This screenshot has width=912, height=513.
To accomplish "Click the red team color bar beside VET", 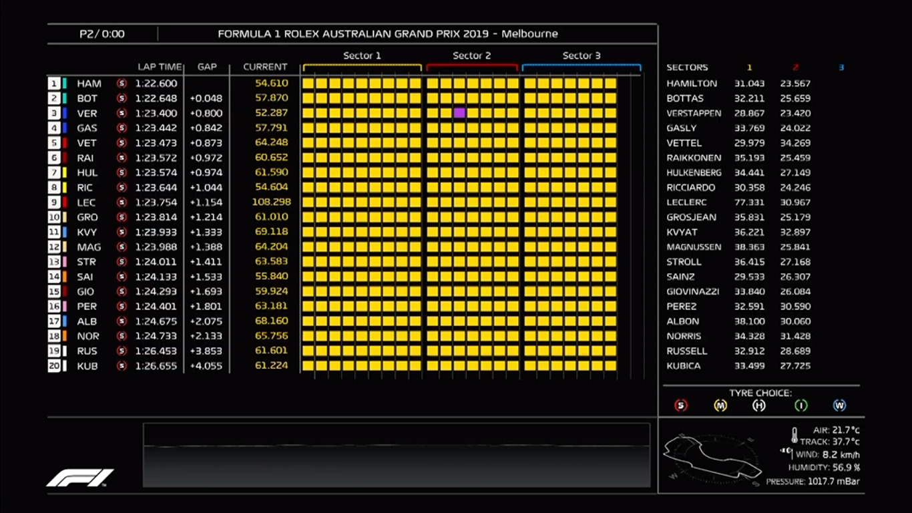I will (64, 143).
